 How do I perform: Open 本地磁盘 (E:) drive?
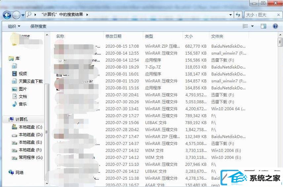coord(30,142)
